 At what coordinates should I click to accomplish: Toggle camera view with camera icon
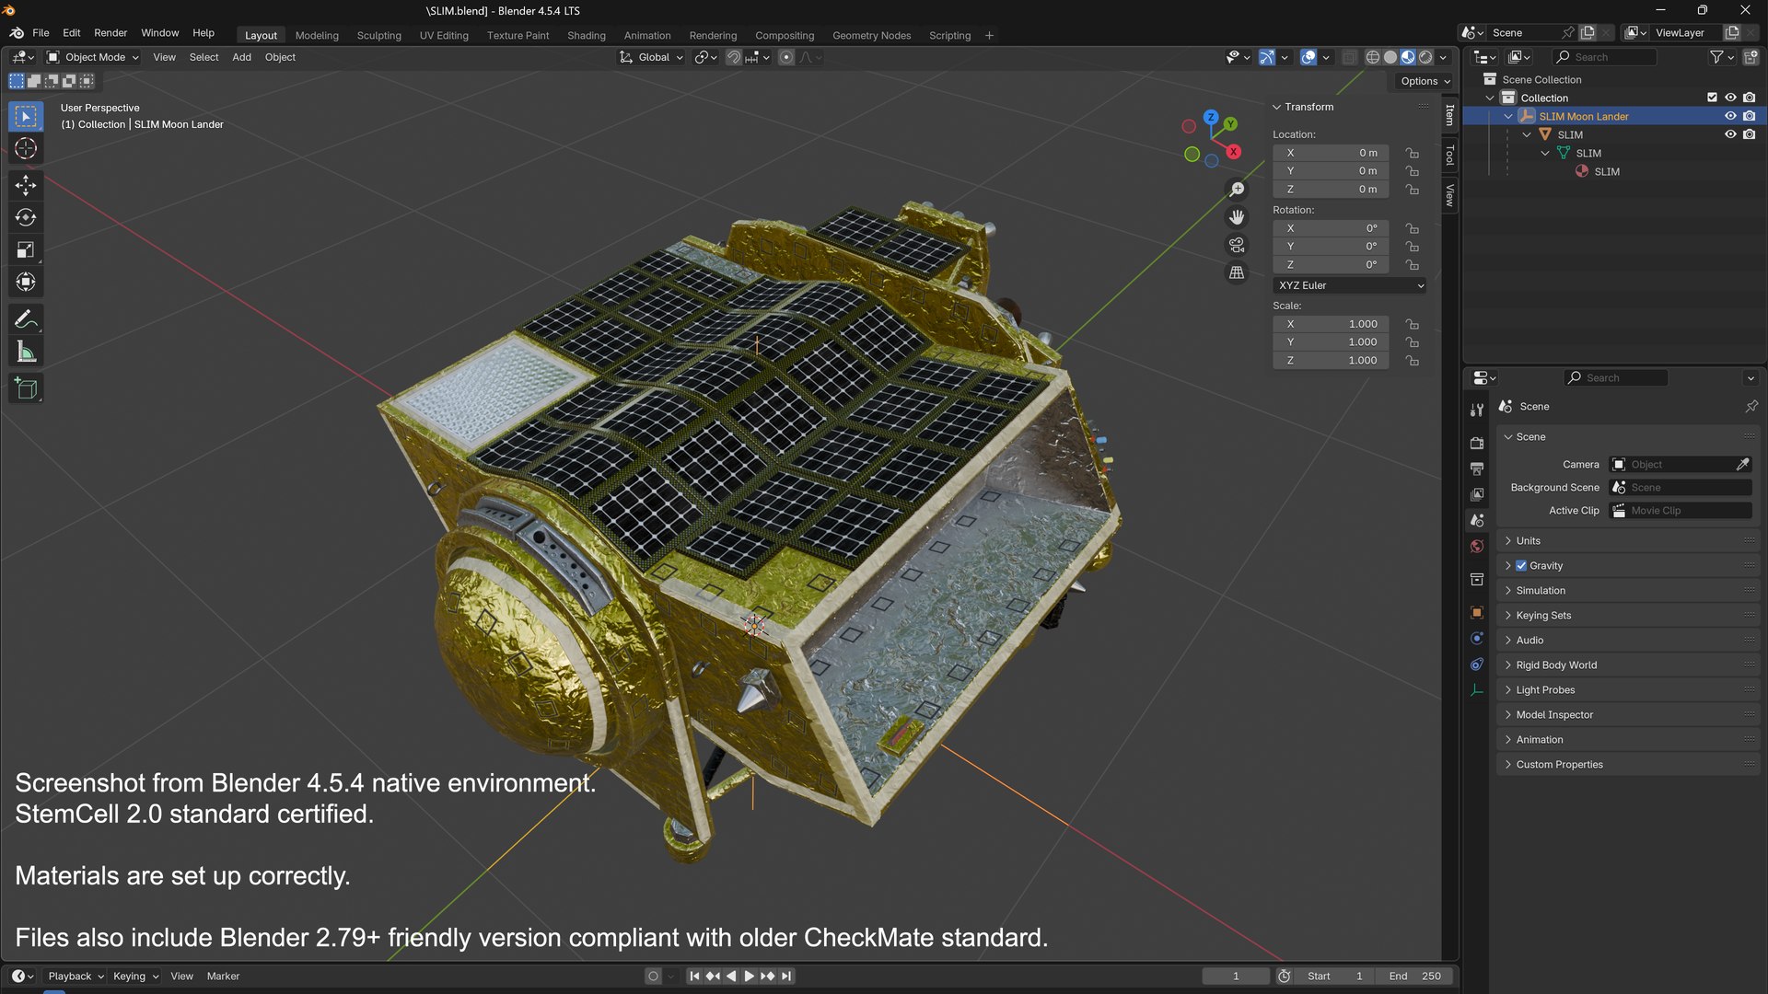click(x=1237, y=245)
